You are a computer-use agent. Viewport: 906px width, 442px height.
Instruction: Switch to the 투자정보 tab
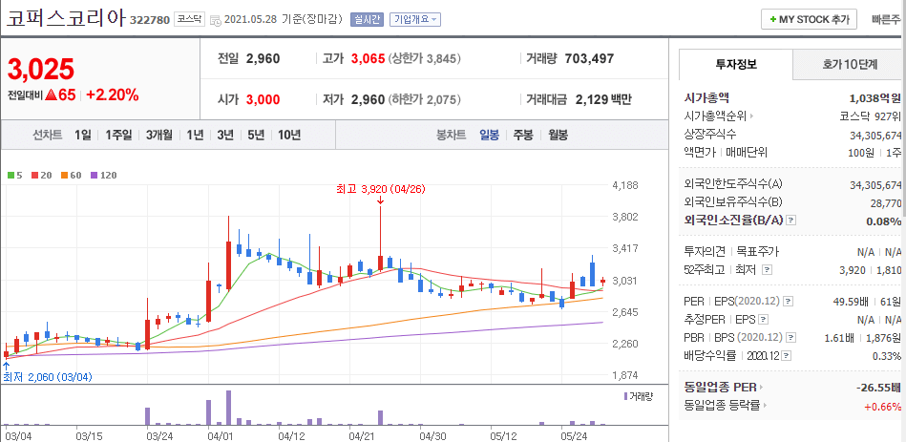click(x=735, y=65)
